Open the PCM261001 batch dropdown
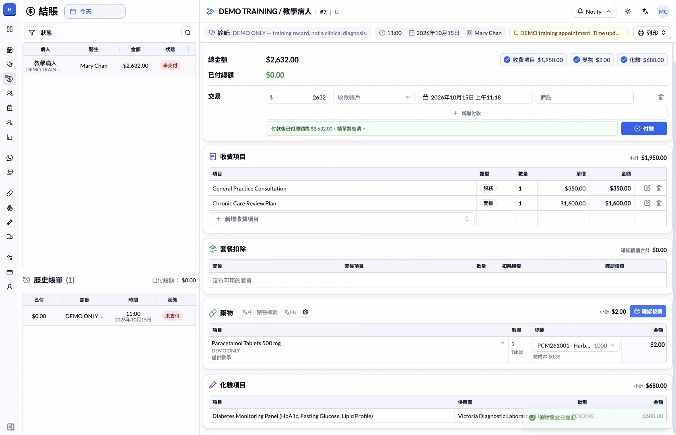 576,345
